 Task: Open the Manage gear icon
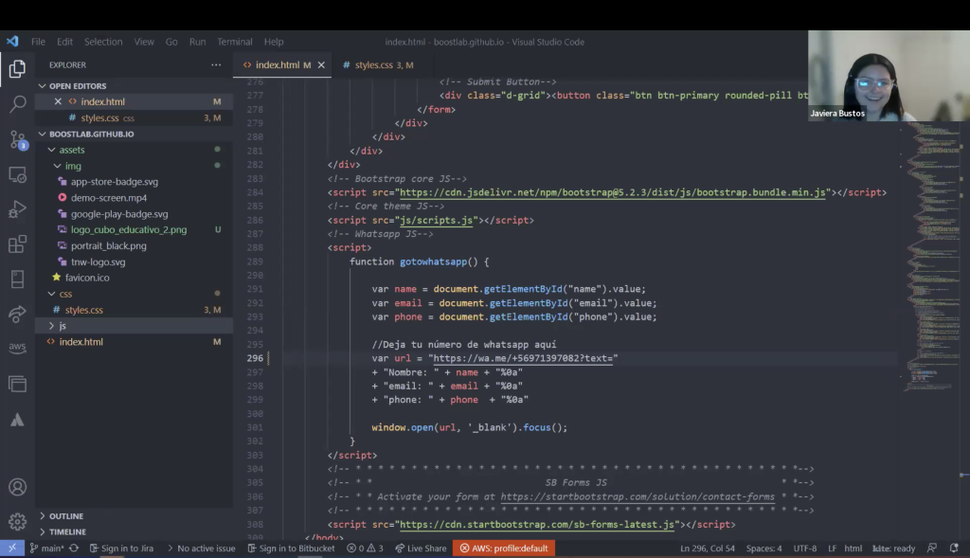click(17, 521)
